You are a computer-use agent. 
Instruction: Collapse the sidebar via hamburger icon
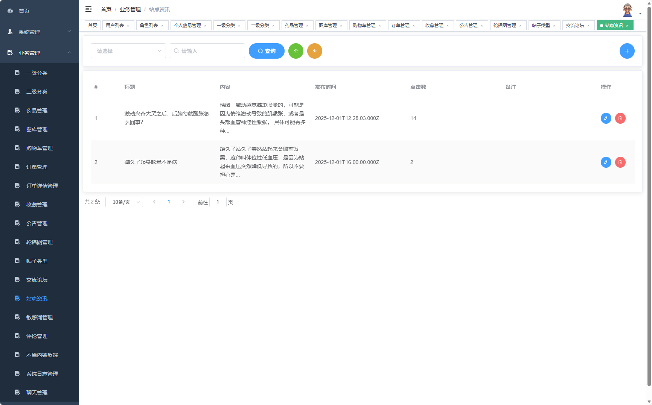click(x=89, y=9)
